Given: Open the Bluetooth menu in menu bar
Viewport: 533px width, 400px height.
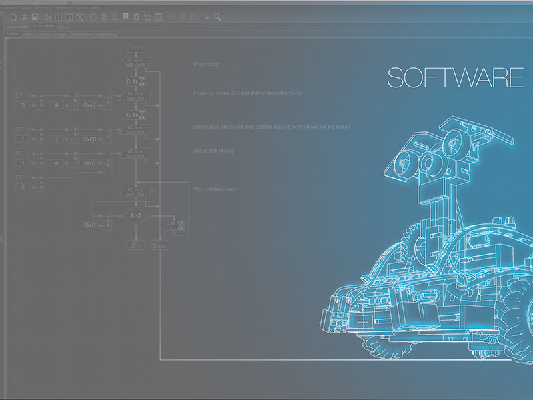Looking at the screenshot, I should (63, 7).
